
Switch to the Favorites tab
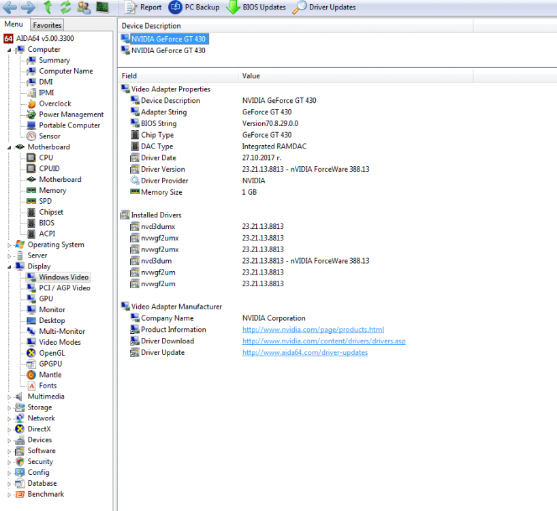tap(47, 25)
